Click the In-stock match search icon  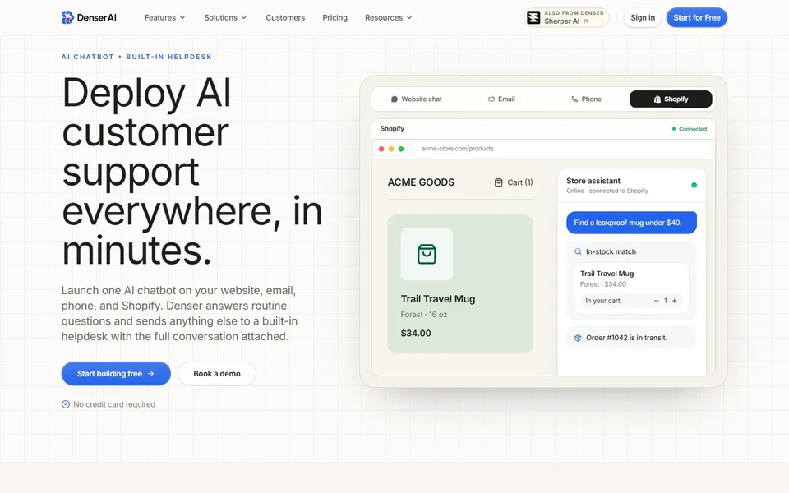(578, 251)
